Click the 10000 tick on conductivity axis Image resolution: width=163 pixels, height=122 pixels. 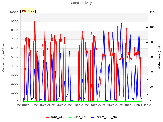point(14,12)
